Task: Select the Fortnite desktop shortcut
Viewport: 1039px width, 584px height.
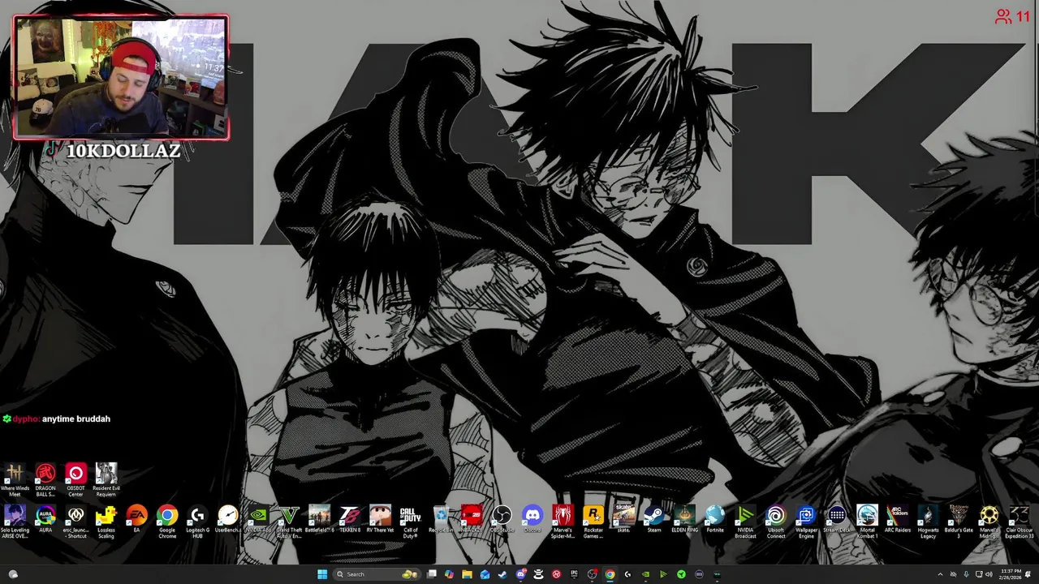Action: tap(715, 520)
